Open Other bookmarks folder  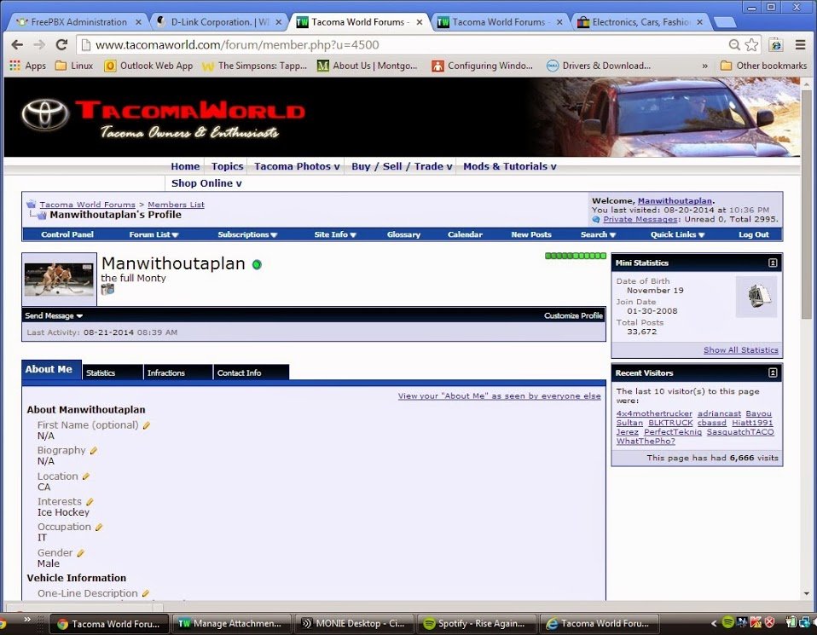[x=763, y=66]
